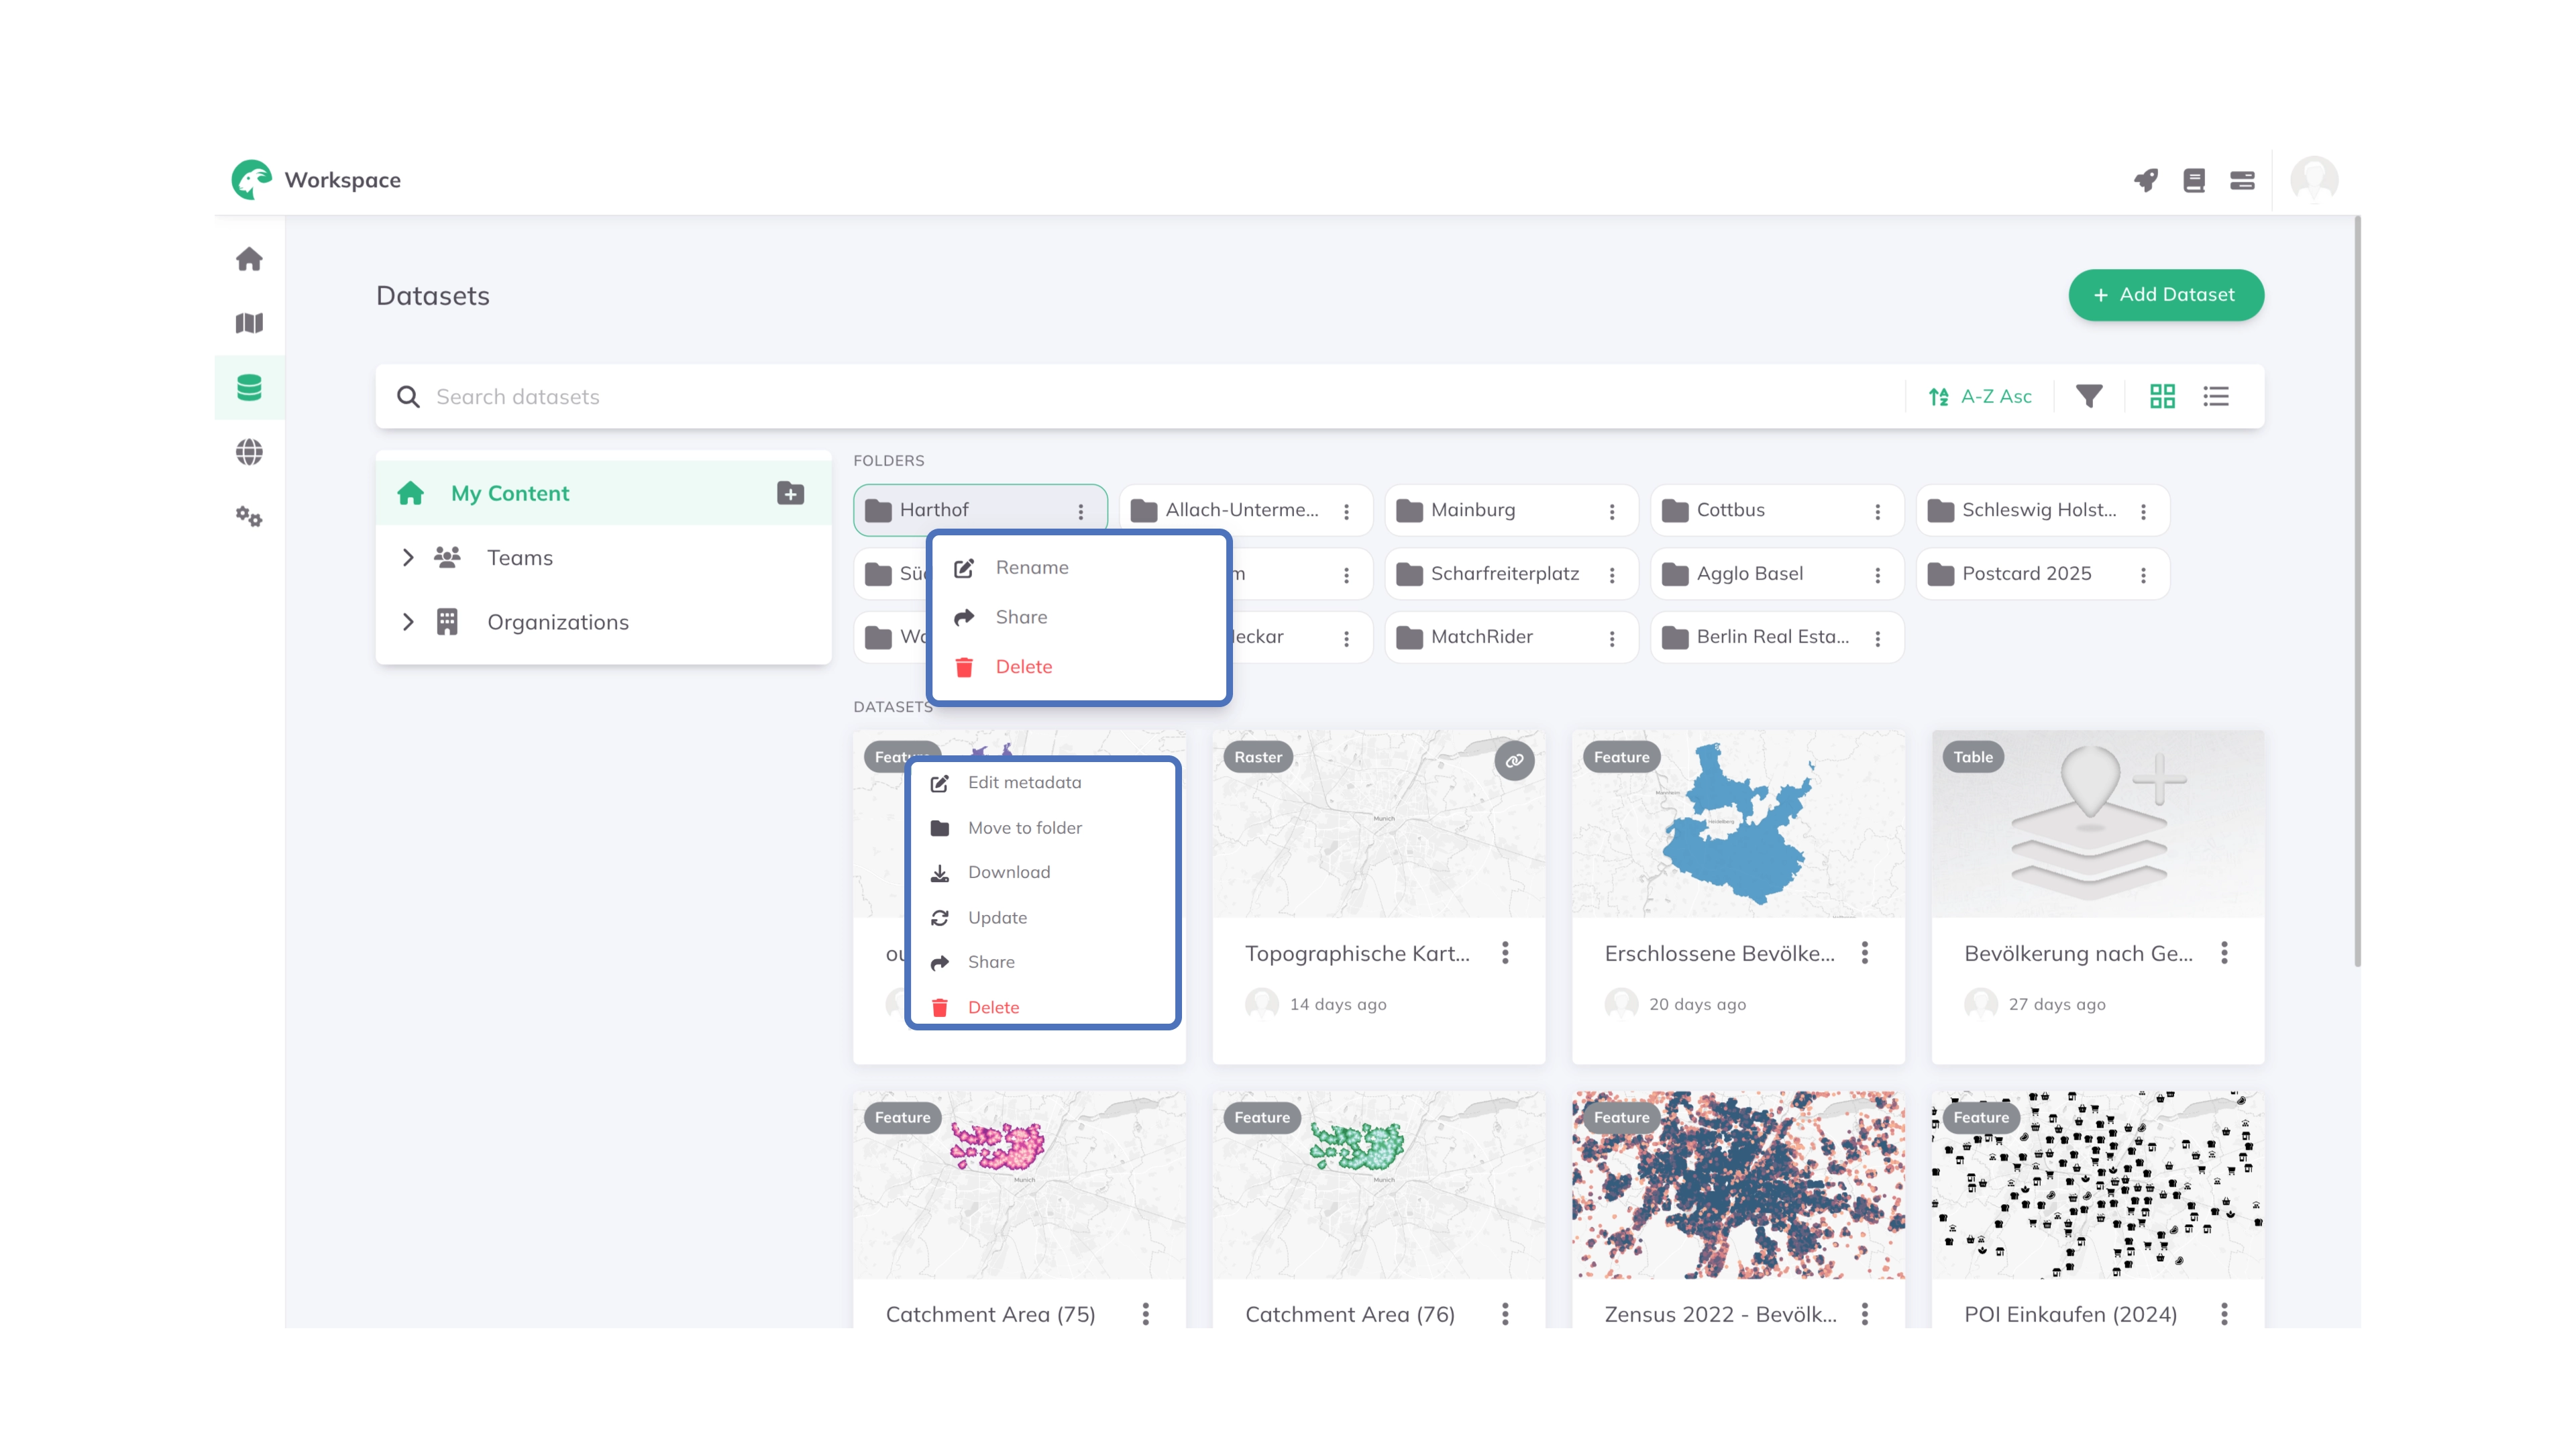Switch to list view
This screenshot has width=2576, height=1449.
(2216, 396)
